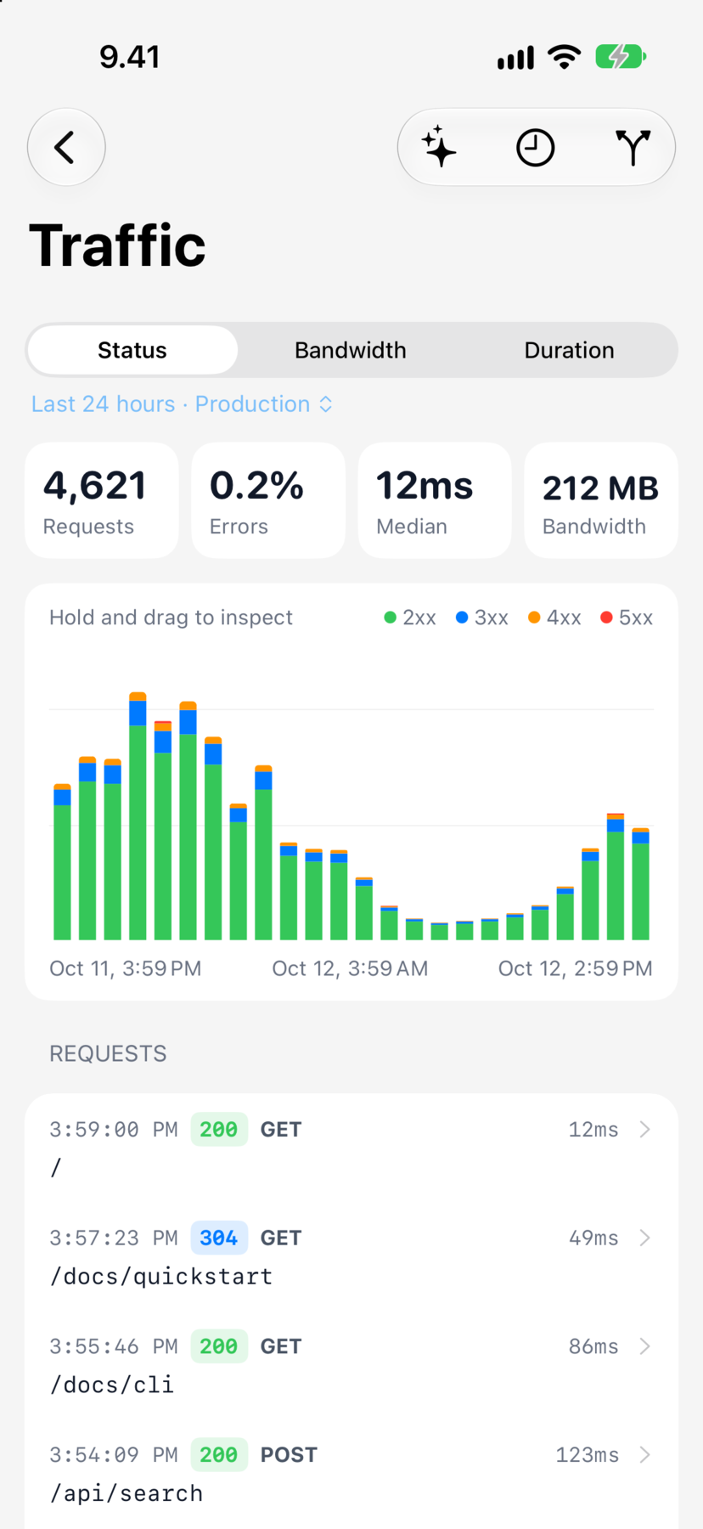Image resolution: width=703 pixels, height=1529 pixels.
Task: Tap the 123ms duration value
Action: coord(588,1455)
